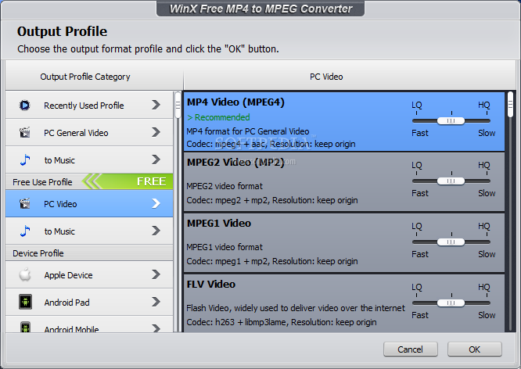Viewport: 521px width, 369px height.
Task: Expand the Apple Device chevron
Action: coord(156,275)
